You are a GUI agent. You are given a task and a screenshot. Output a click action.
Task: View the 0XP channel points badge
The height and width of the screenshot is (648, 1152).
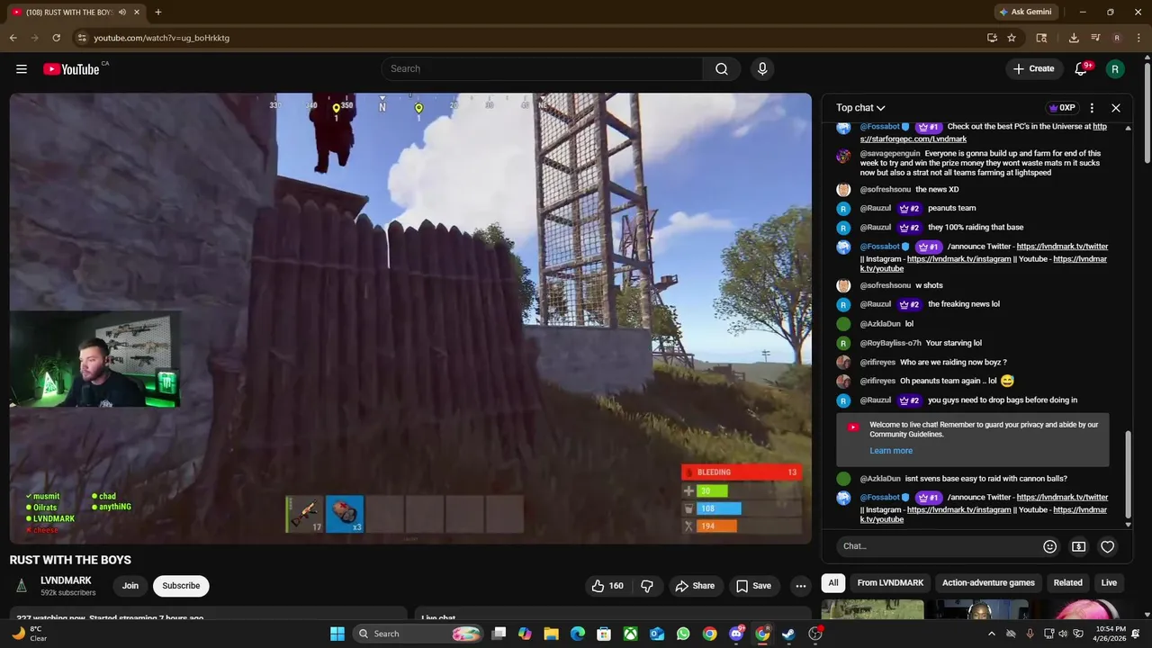click(x=1062, y=108)
